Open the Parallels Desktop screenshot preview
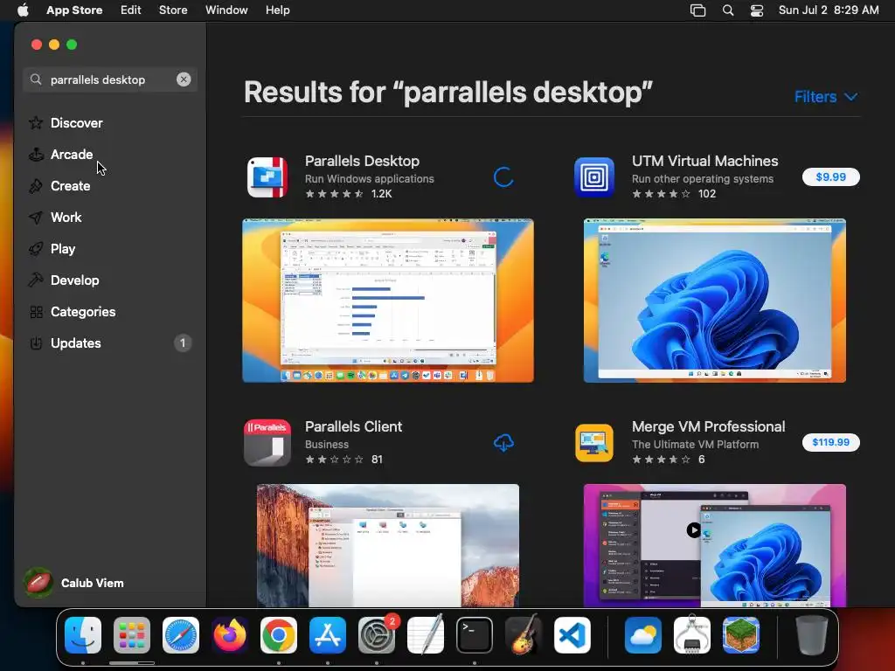 pyautogui.click(x=388, y=301)
